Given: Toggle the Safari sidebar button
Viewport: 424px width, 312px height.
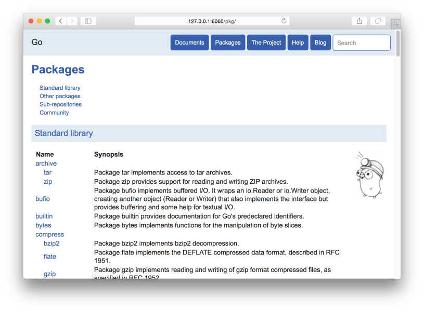Looking at the screenshot, I should click(88, 21).
